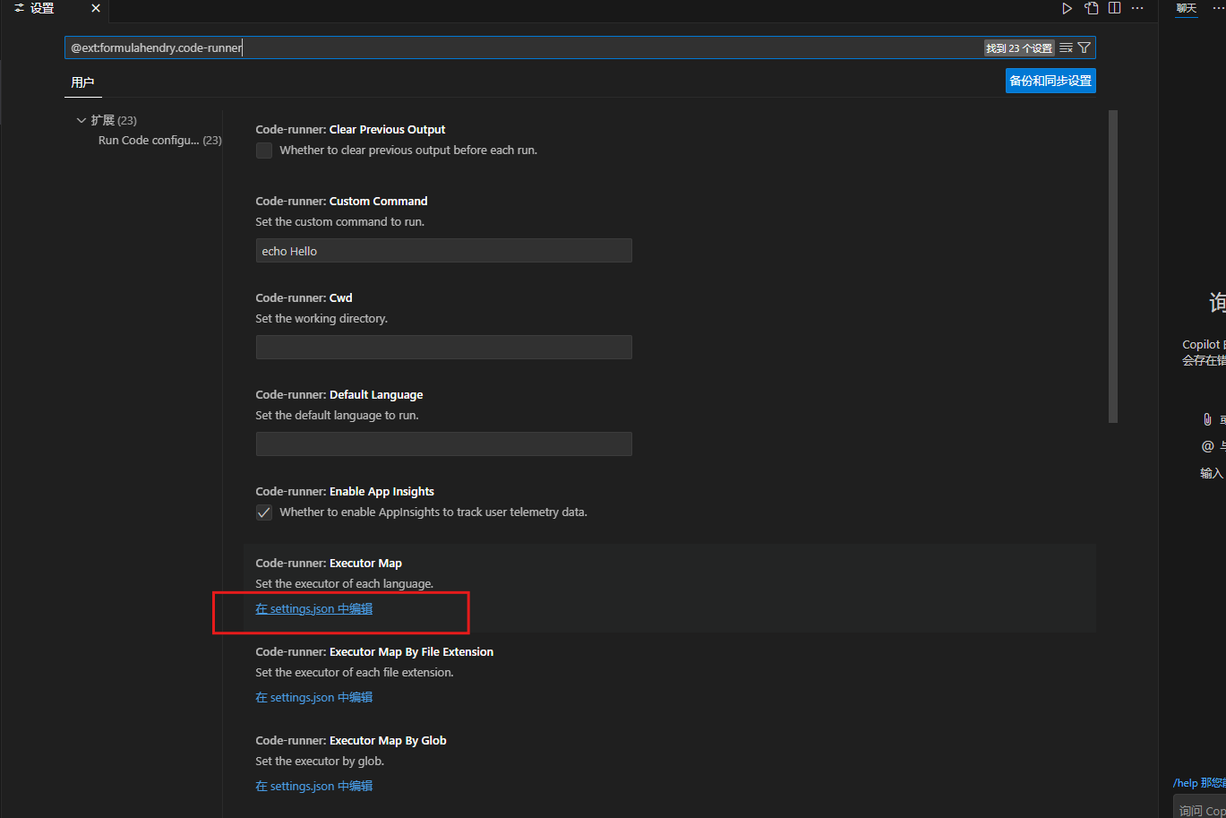The height and width of the screenshot is (818, 1226).
Task: Click the Default Language input field
Action: [444, 444]
